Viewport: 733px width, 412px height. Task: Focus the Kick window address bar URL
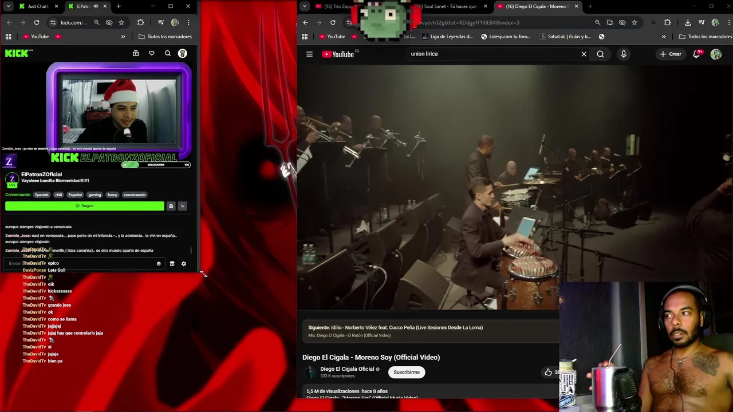tap(74, 22)
